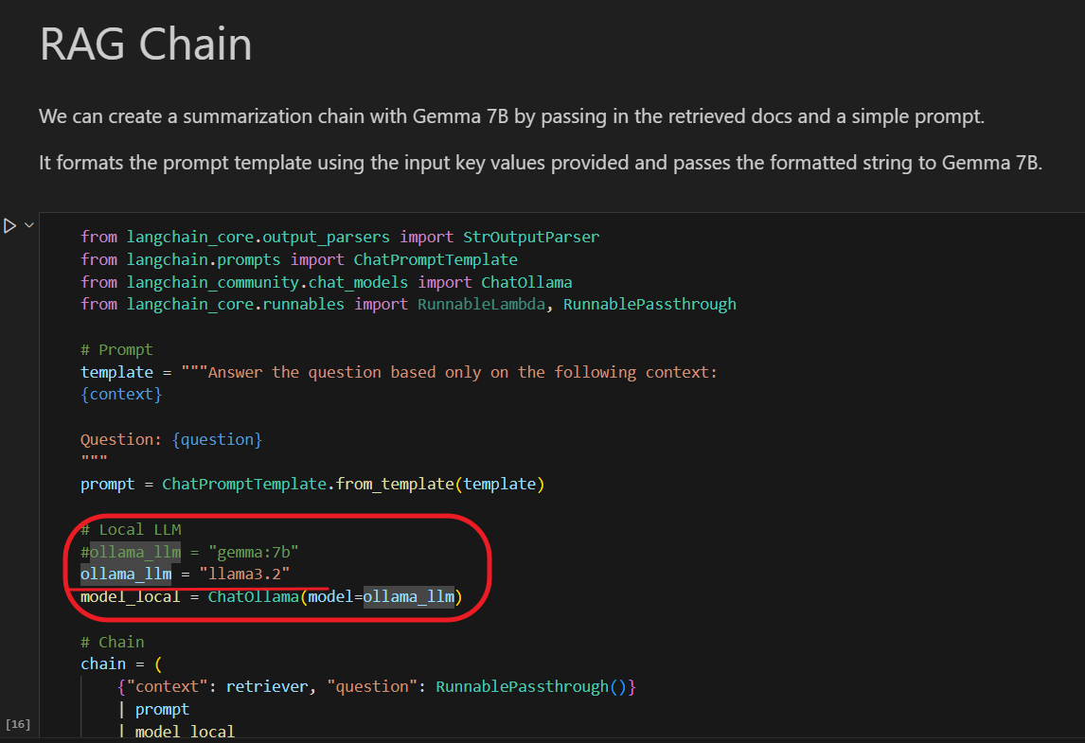The image size is (1085, 743).
Task: Click the execution count [16] label
Action: point(18,724)
